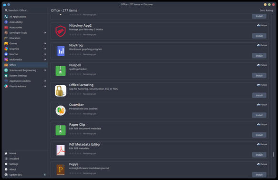Open the Nitrokey App2 shield icon
Viewport: 278px width, 180px height.
click(61, 31)
